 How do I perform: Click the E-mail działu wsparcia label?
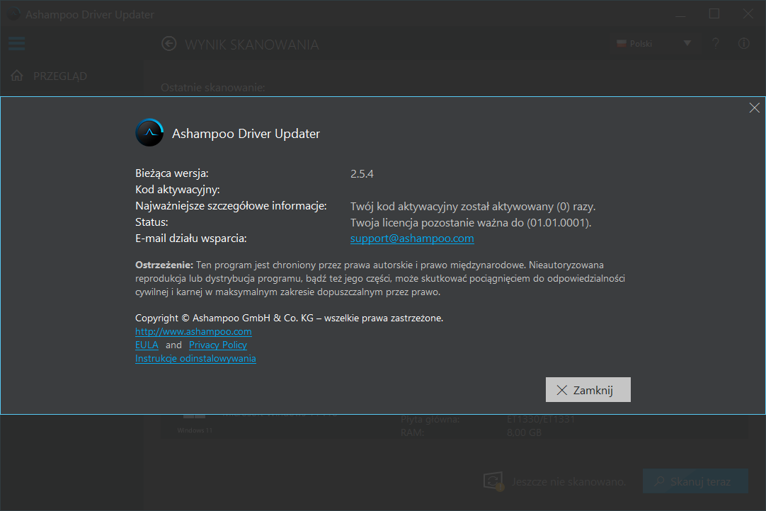click(191, 239)
